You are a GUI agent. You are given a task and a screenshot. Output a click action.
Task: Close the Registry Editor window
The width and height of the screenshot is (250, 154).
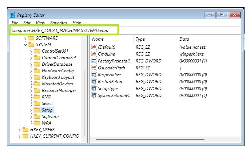235,15
